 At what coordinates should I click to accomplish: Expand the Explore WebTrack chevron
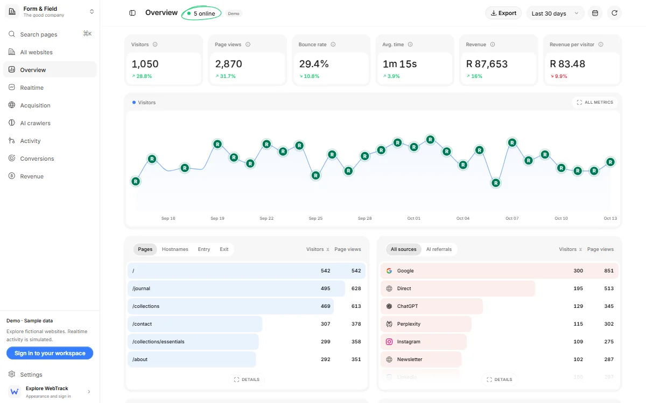[x=89, y=392]
